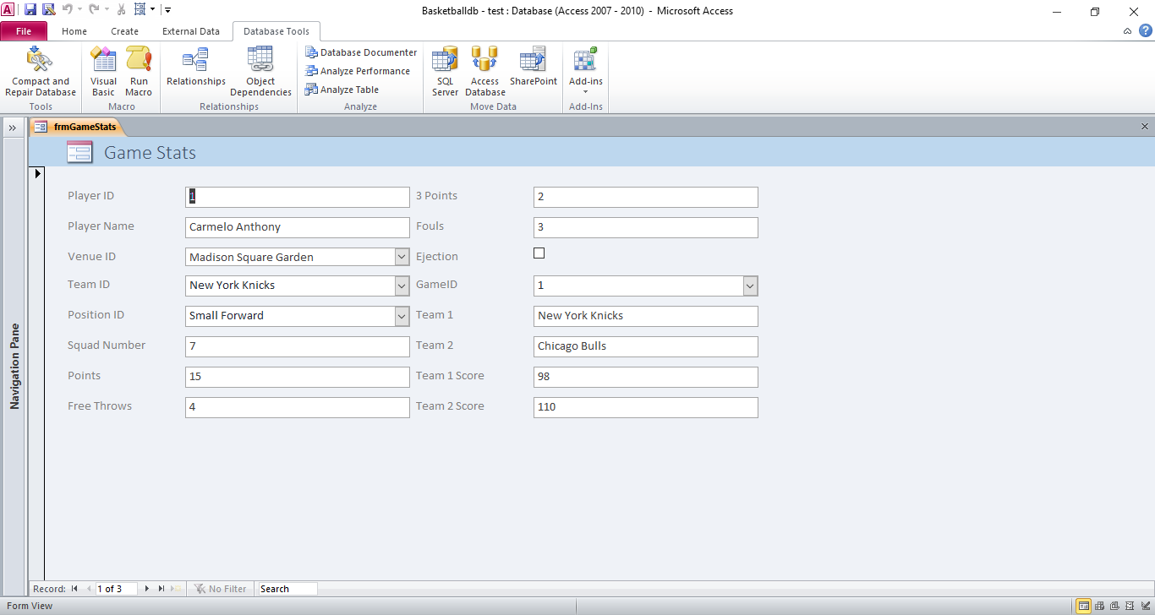Image resolution: width=1155 pixels, height=615 pixels.
Task: Expand the Navigation Pane with chevrons
Action: click(13, 128)
